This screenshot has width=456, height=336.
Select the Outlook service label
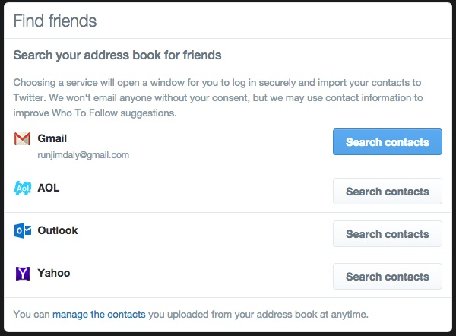[x=58, y=230]
